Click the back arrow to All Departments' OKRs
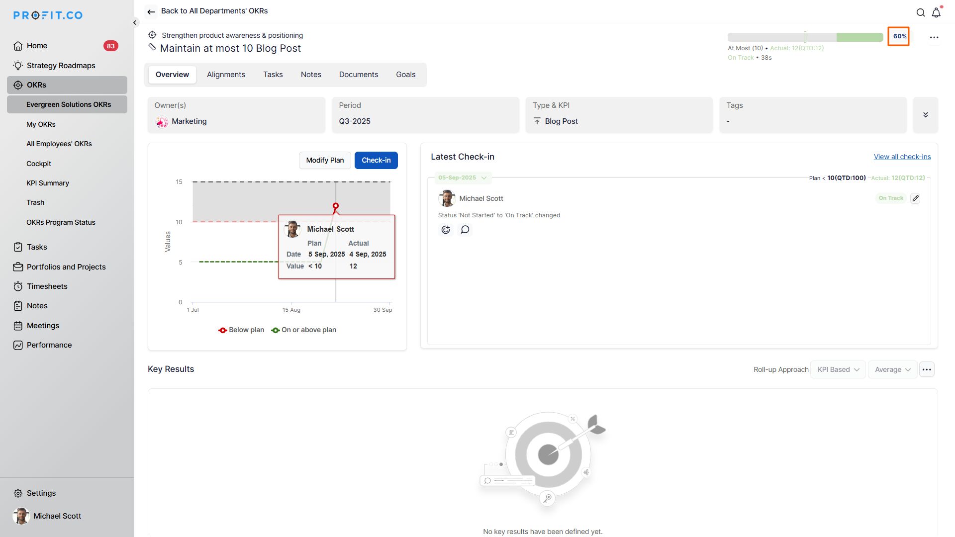This screenshot has height=537, width=955. (151, 11)
